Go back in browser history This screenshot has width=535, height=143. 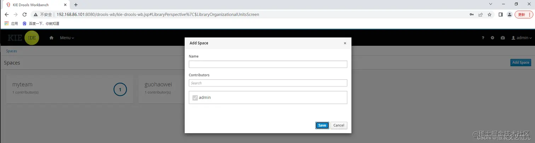click(6, 15)
